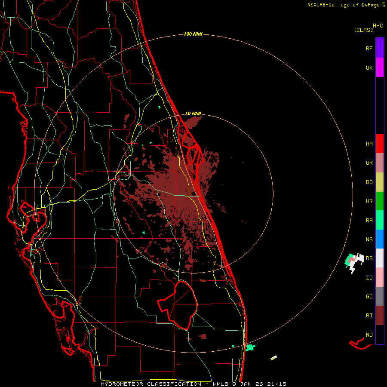Click the HA red legend swatch
This screenshot has height=387, width=387.
pos(380,144)
